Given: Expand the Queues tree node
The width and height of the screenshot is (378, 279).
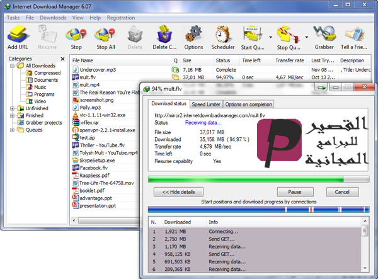Looking at the screenshot, I should tap(13, 130).
